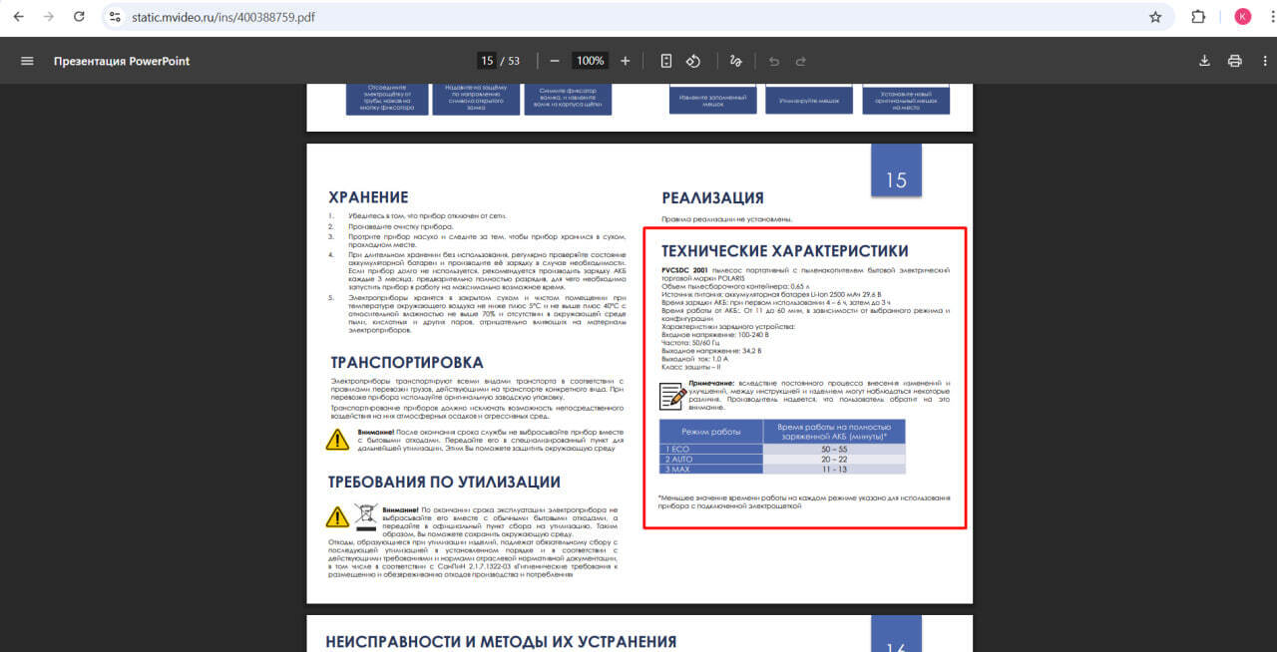Click the Примечание note label
This screenshot has height=652, width=1277.
tap(710, 383)
